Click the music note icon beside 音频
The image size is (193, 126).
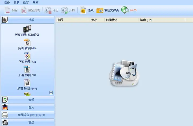point(5,100)
